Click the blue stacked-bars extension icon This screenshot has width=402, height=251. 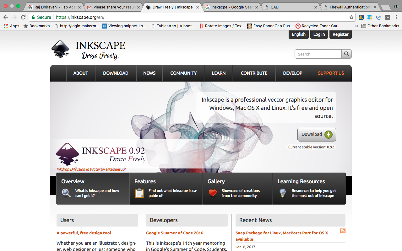(x=370, y=17)
